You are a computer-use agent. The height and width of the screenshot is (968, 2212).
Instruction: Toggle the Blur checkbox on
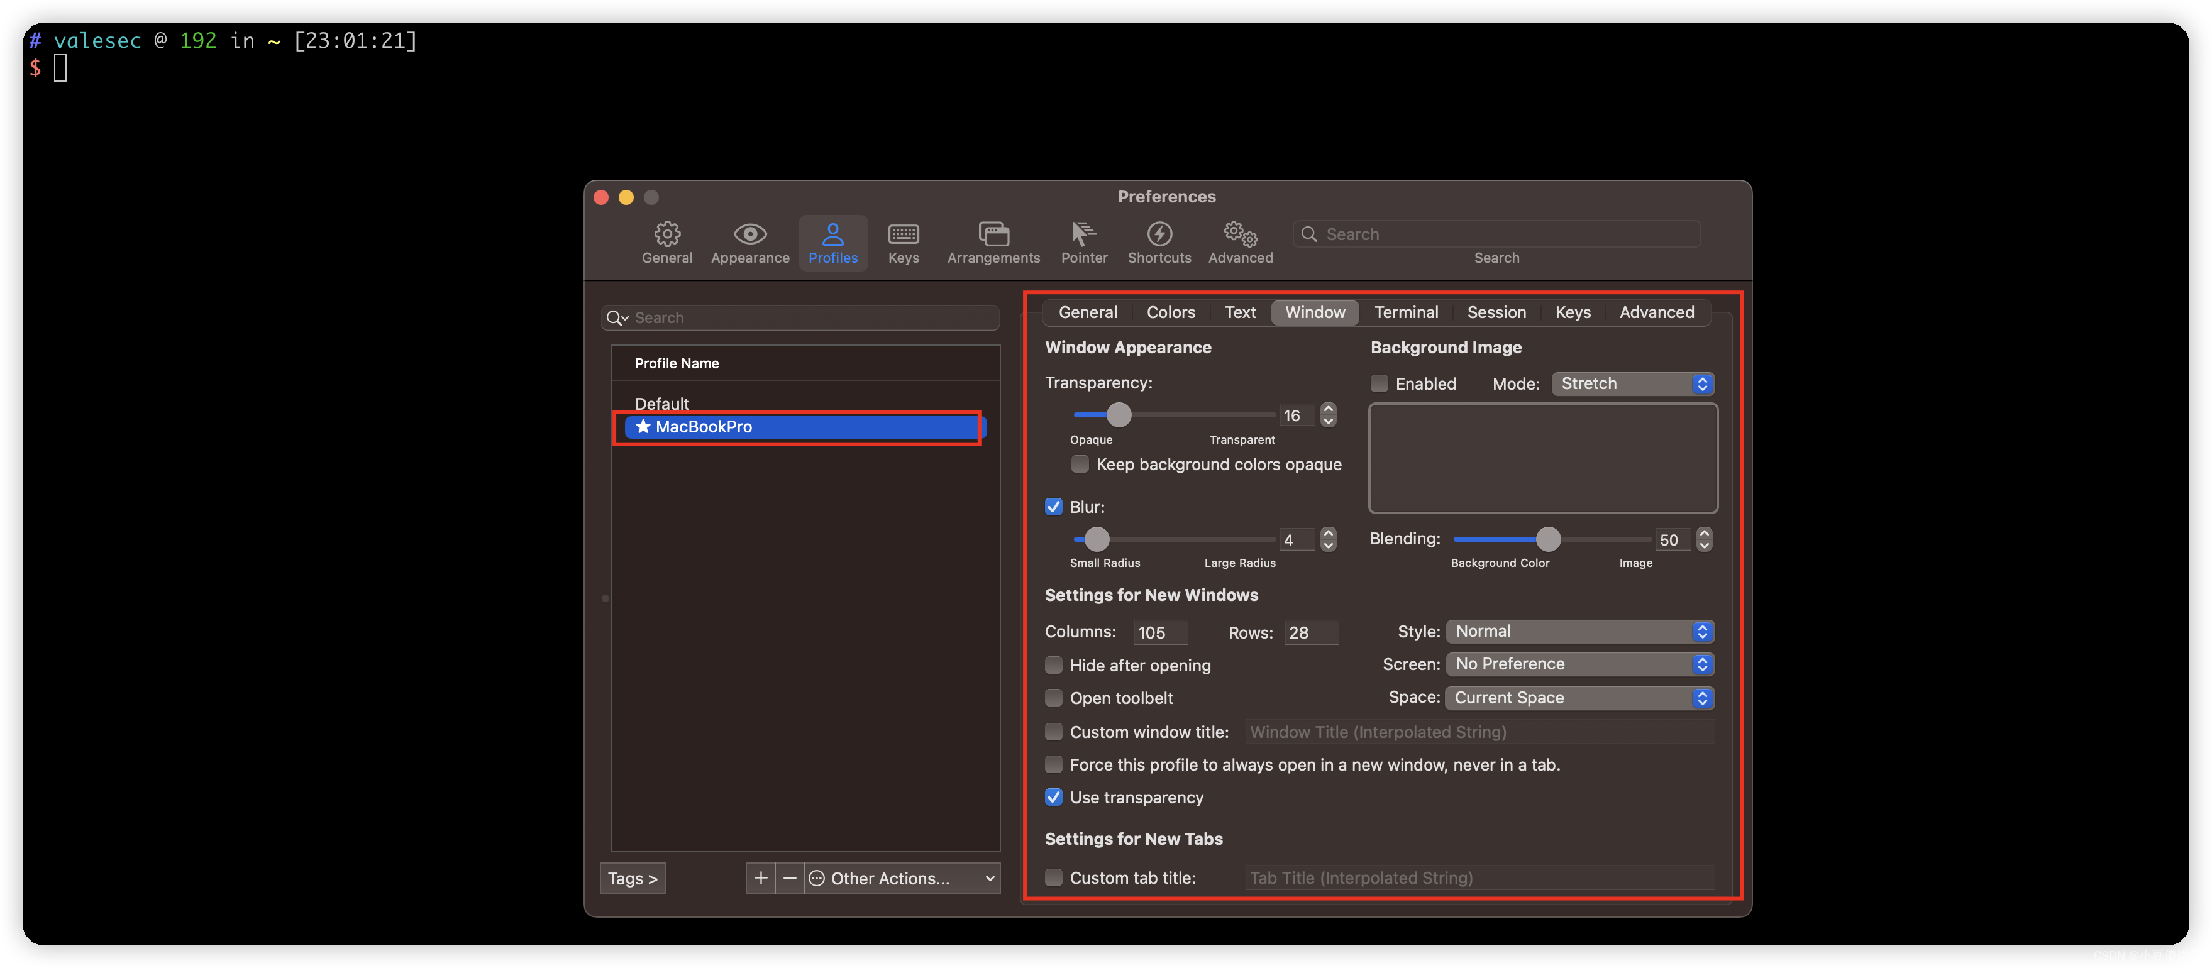[1054, 505]
